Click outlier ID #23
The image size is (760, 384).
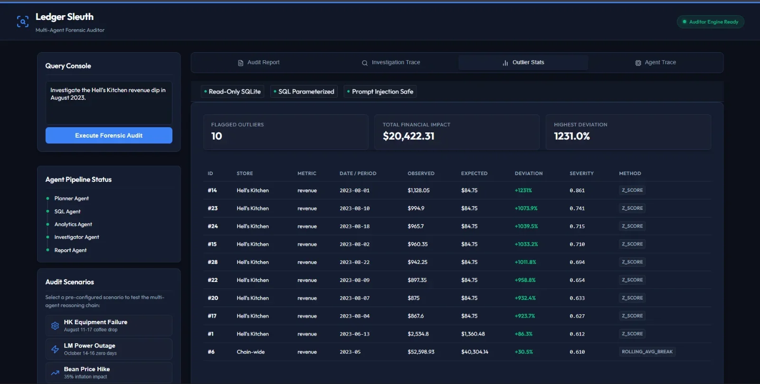(212, 208)
